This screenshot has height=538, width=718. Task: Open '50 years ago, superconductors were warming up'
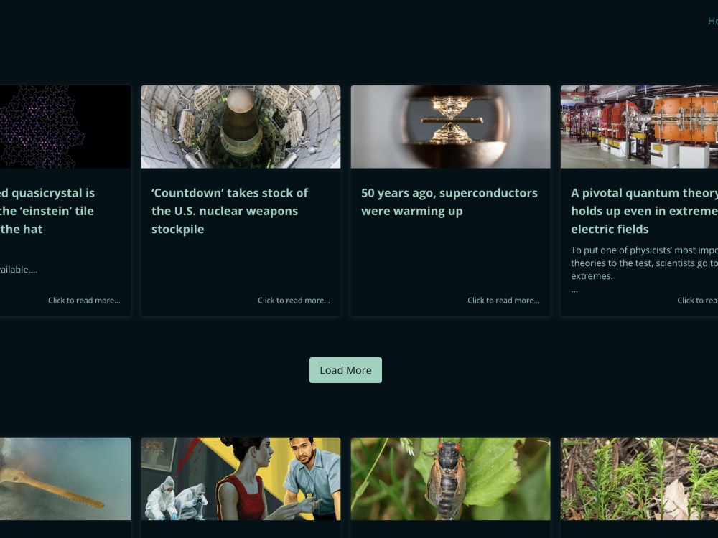pos(449,202)
